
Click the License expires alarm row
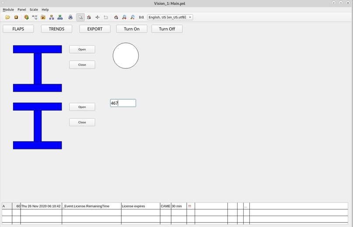pyautogui.click(x=175, y=206)
